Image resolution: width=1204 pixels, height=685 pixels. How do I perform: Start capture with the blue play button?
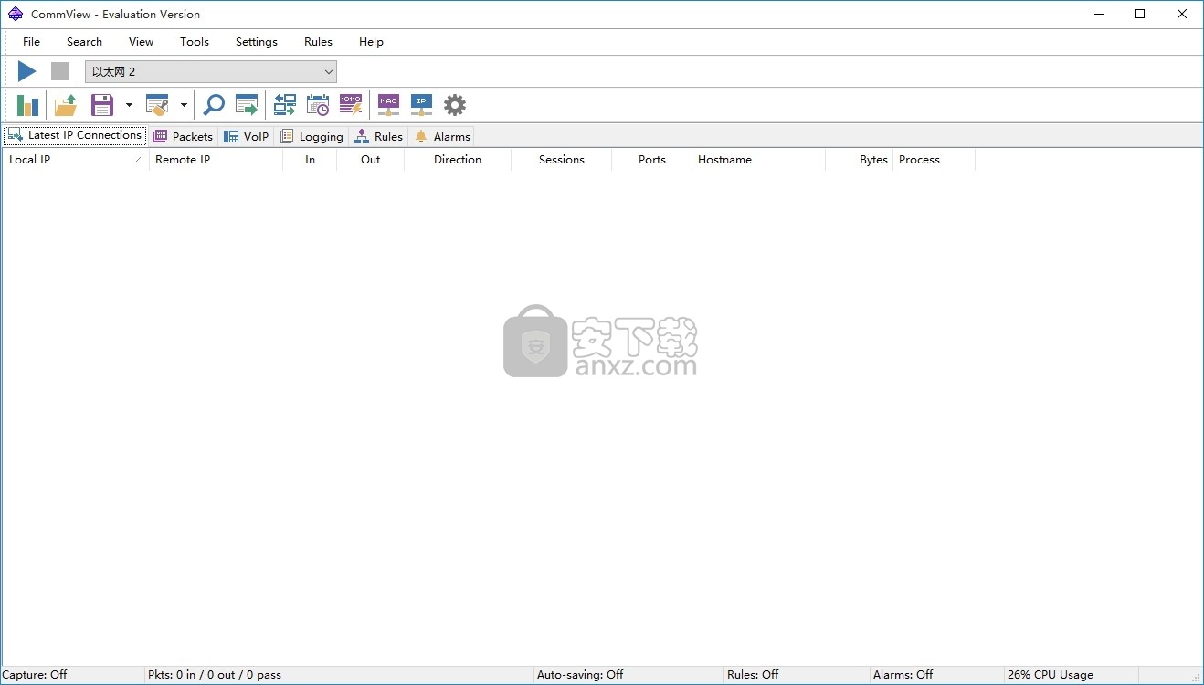point(27,71)
